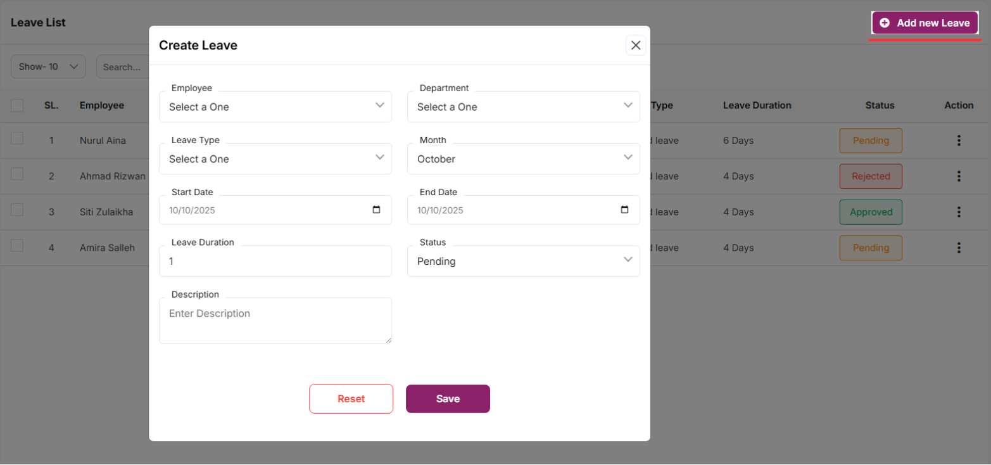Select the checkbox for row 3
This screenshot has height=465, width=991.
click(17, 210)
